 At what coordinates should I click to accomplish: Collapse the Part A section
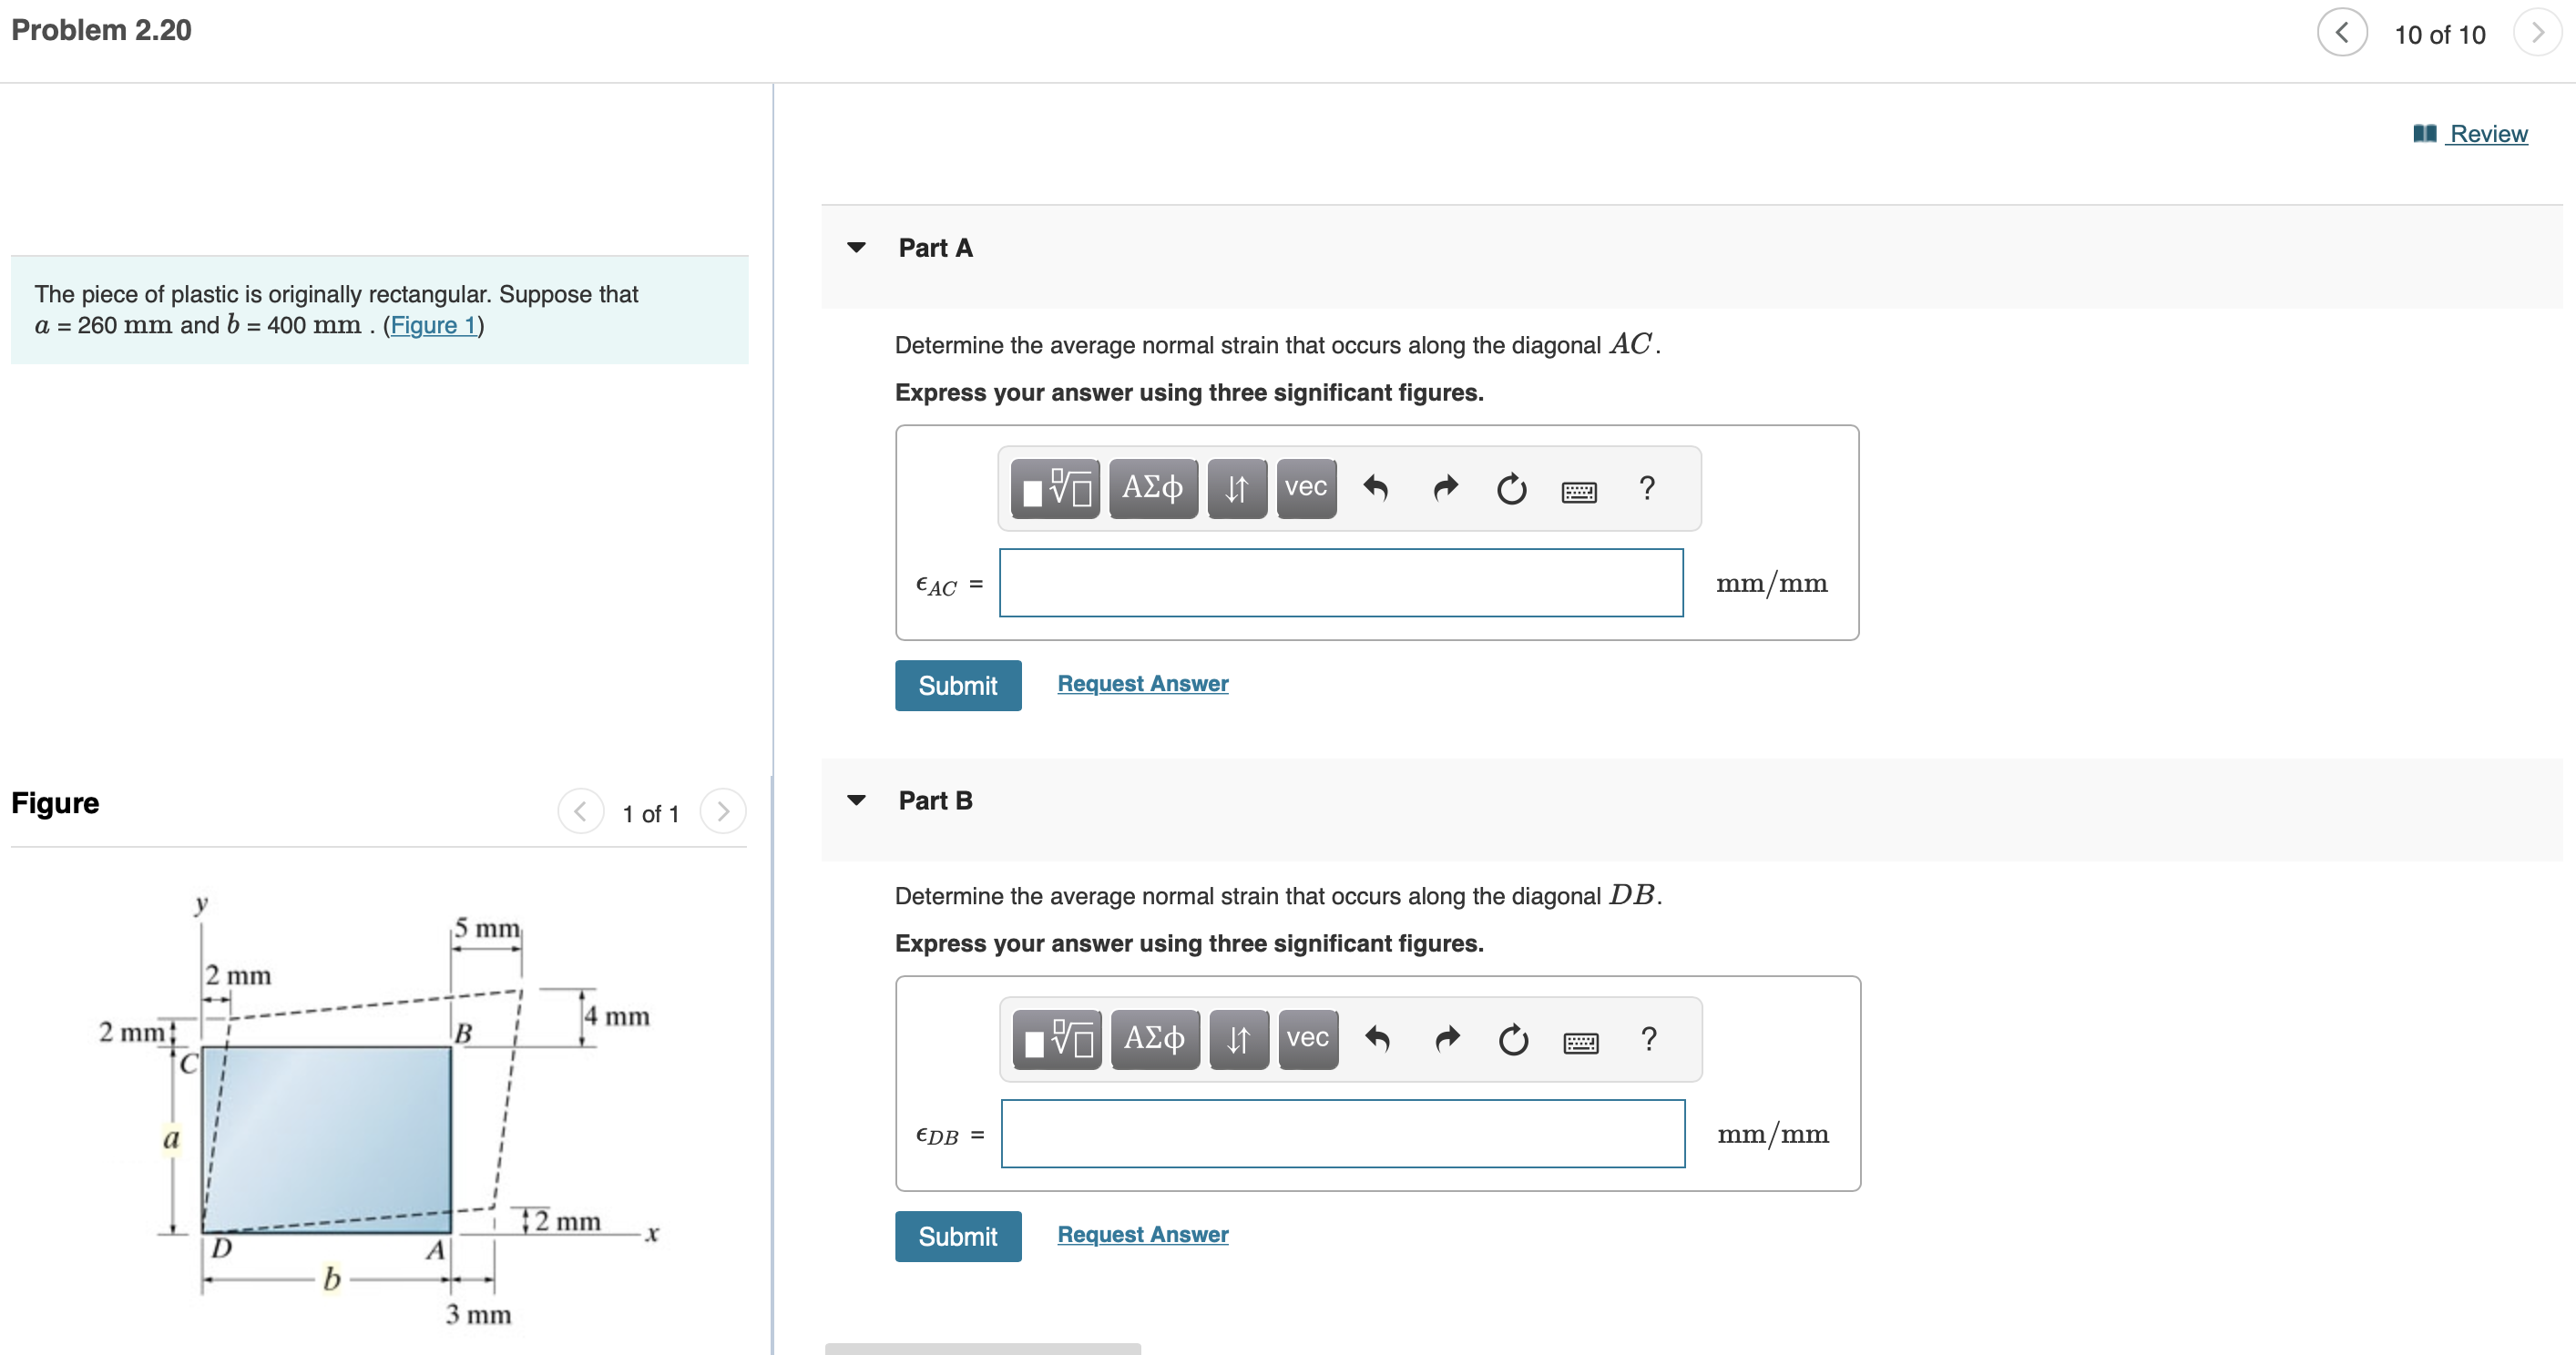856,248
